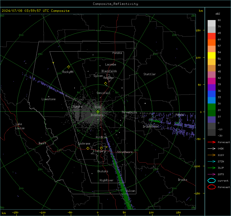This screenshot has height=216, width=231.
Task: Click the Blackfalds label
Action: (x=109, y=71)
